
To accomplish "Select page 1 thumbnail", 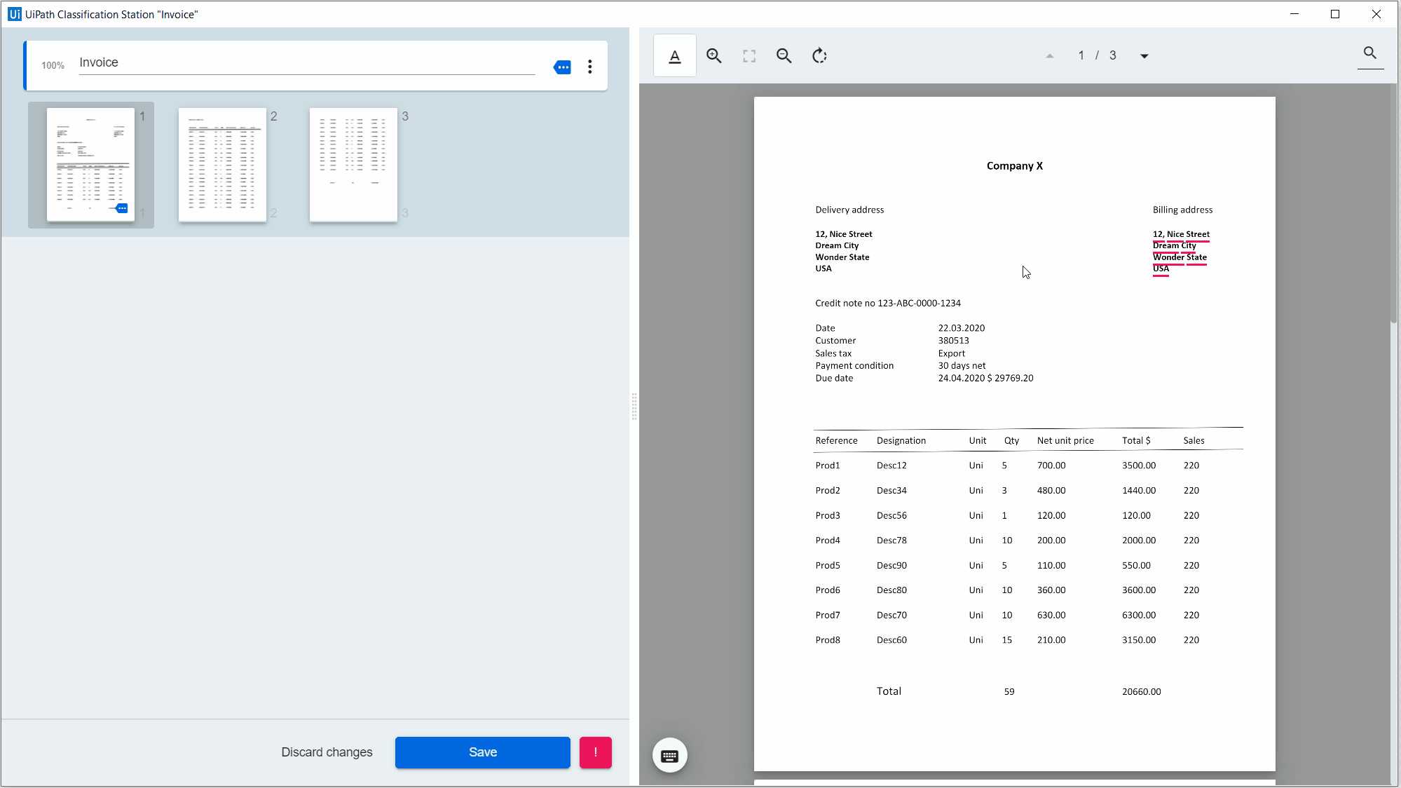I will coord(90,165).
